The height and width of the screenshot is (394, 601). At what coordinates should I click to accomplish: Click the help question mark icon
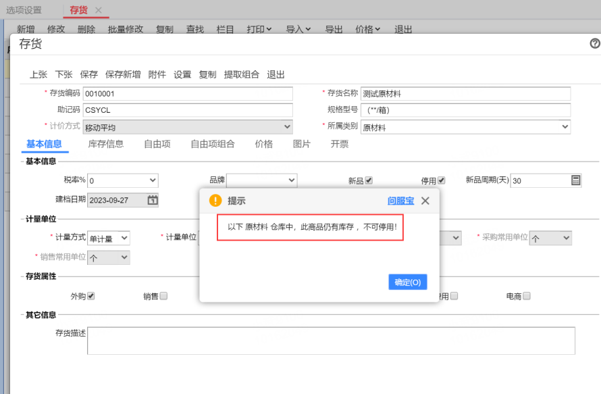pos(594,44)
